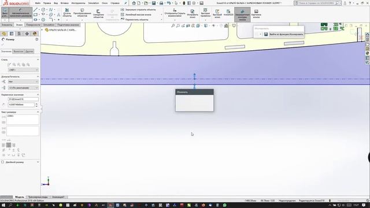Image resolution: width=370 pixels, height=208 pixels.
Task: Open the style dropdown showing <НЕТ>
Action: click(23, 70)
